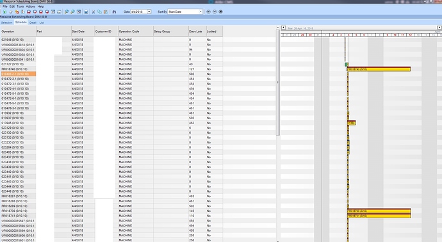Select the FR018740 yellow Gantt bar

379,69
